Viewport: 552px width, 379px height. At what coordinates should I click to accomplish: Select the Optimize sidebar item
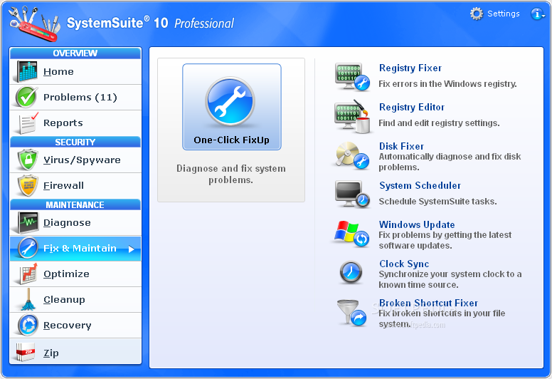[x=75, y=274]
